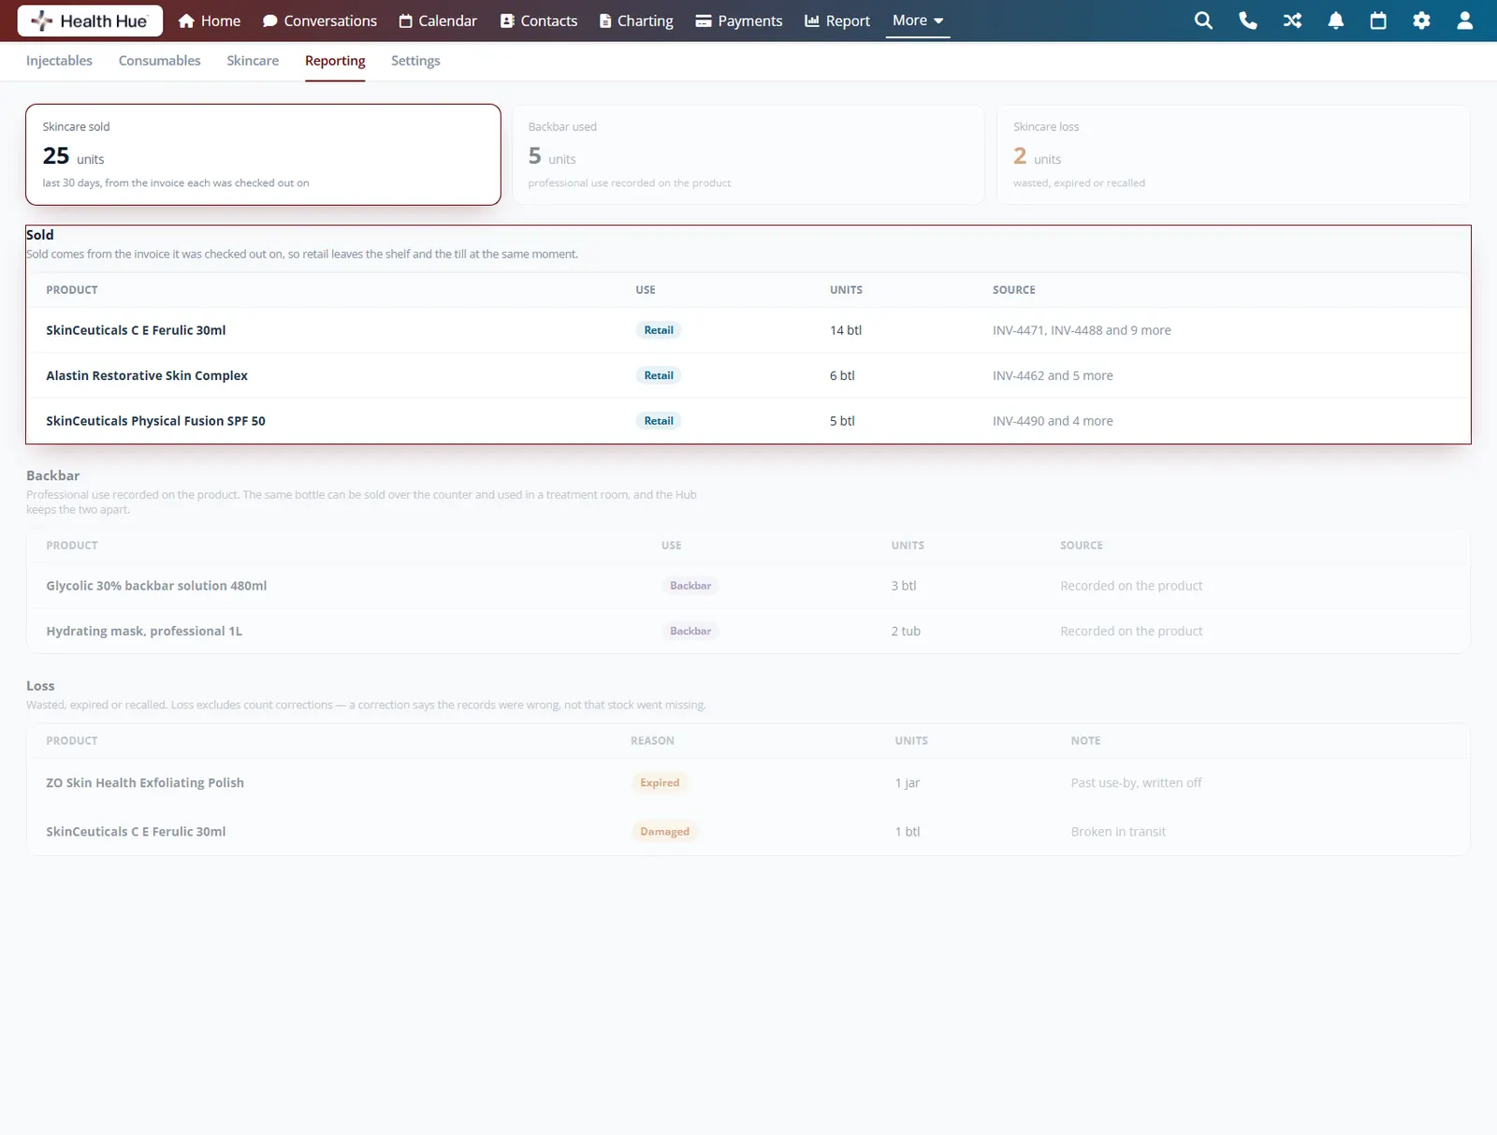Click source INV-4490 and 4 more
Viewport: 1497px width, 1135px height.
click(1053, 421)
